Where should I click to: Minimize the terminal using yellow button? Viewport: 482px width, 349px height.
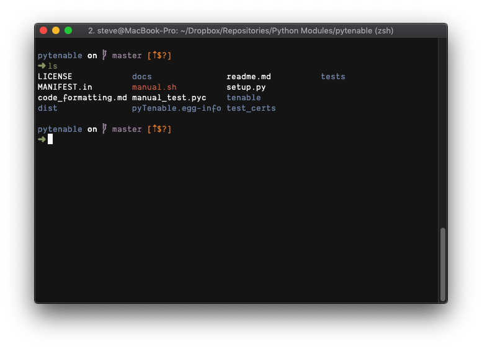click(56, 30)
